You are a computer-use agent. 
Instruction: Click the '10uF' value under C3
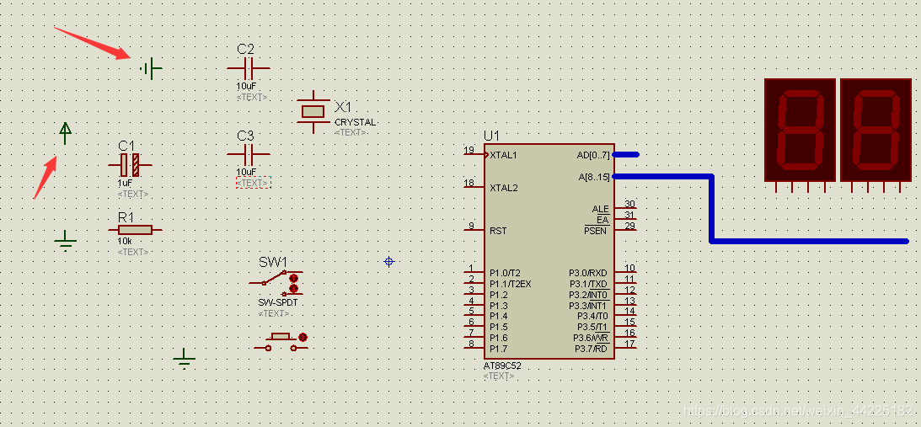[246, 172]
